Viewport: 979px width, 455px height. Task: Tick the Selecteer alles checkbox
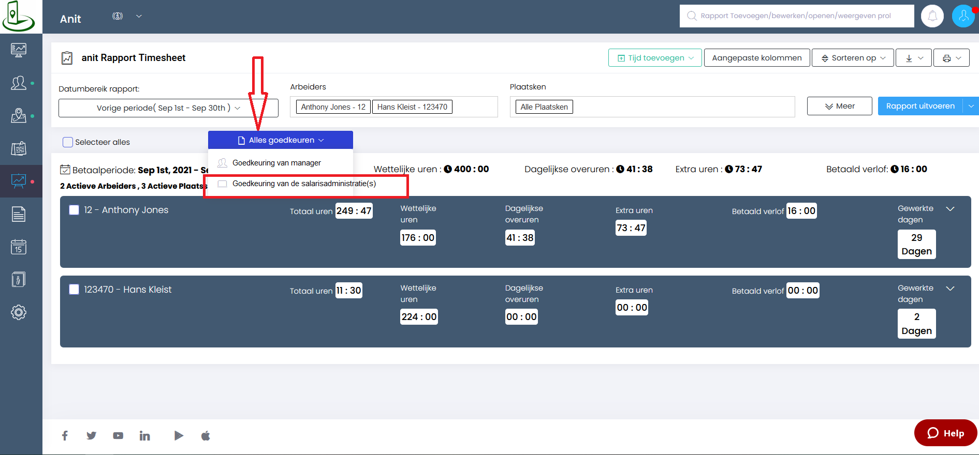click(68, 142)
